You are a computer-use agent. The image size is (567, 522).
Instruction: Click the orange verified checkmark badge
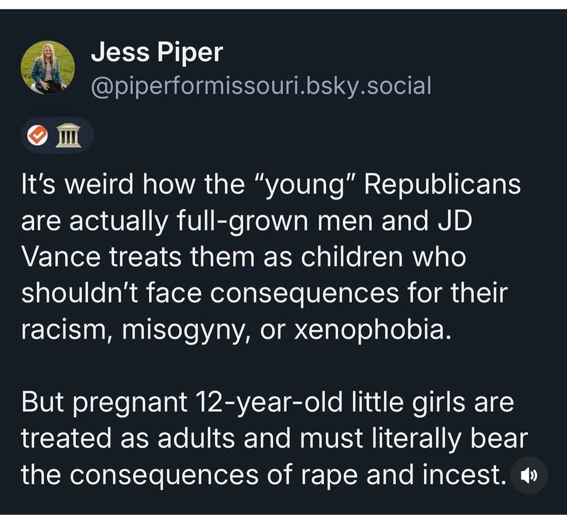38,135
